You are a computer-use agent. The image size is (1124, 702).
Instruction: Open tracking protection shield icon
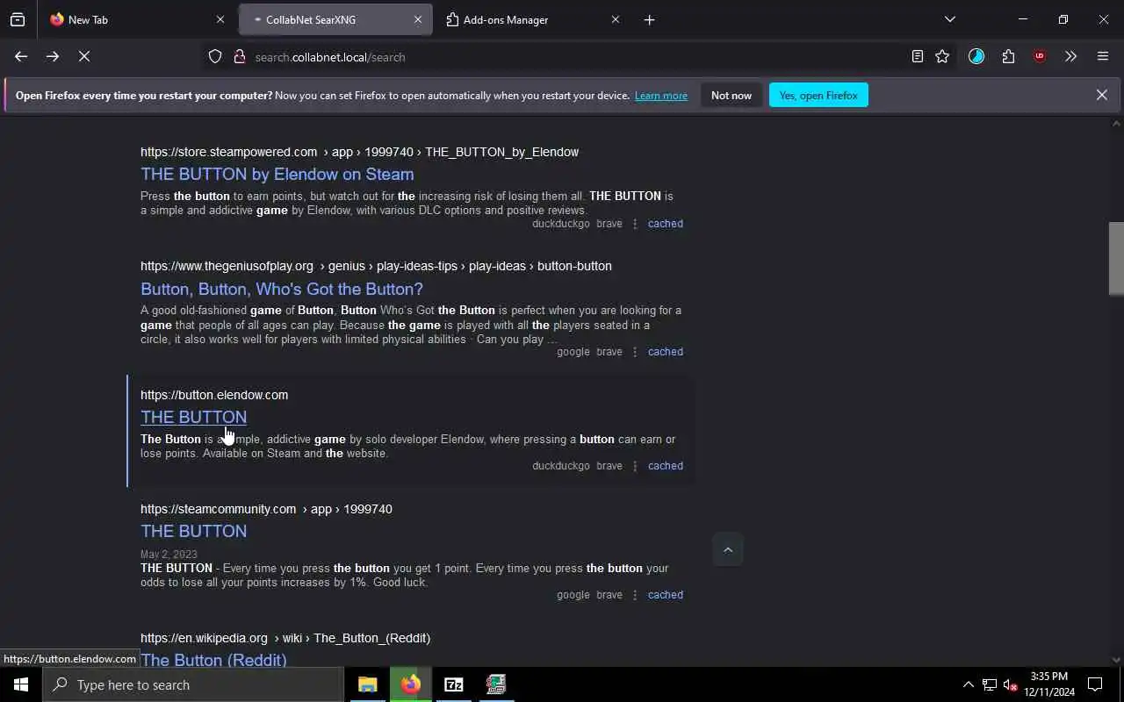[215, 56]
